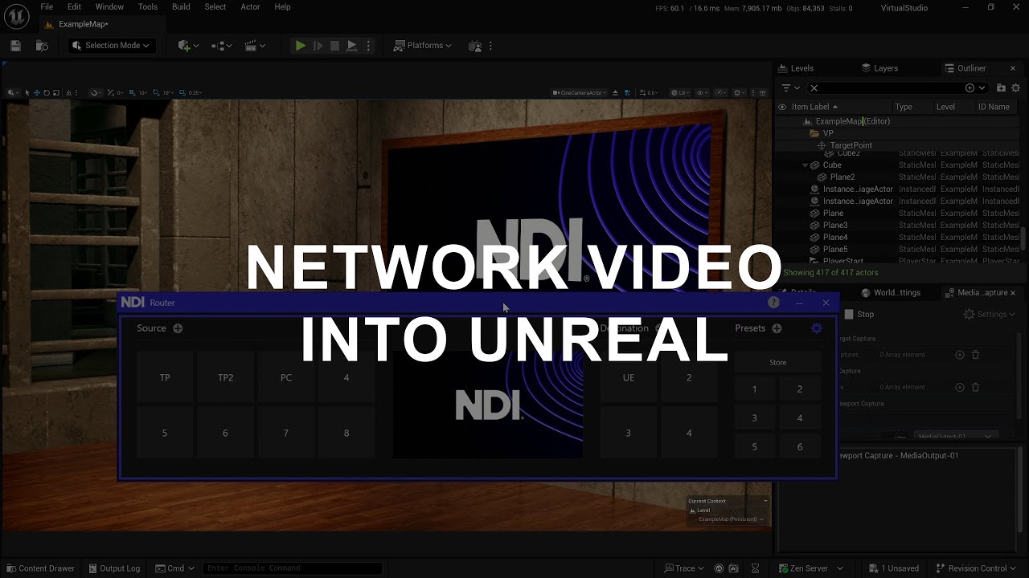This screenshot has height=578, width=1029.
Task: Select Plane3 in the Outliner
Action: pyautogui.click(x=835, y=226)
